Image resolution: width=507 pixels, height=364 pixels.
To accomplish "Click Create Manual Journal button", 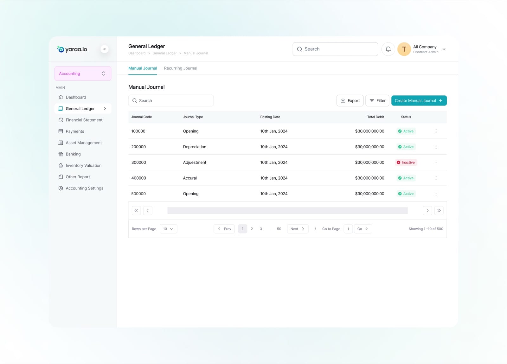I will pyautogui.click(x=419, y=100).
